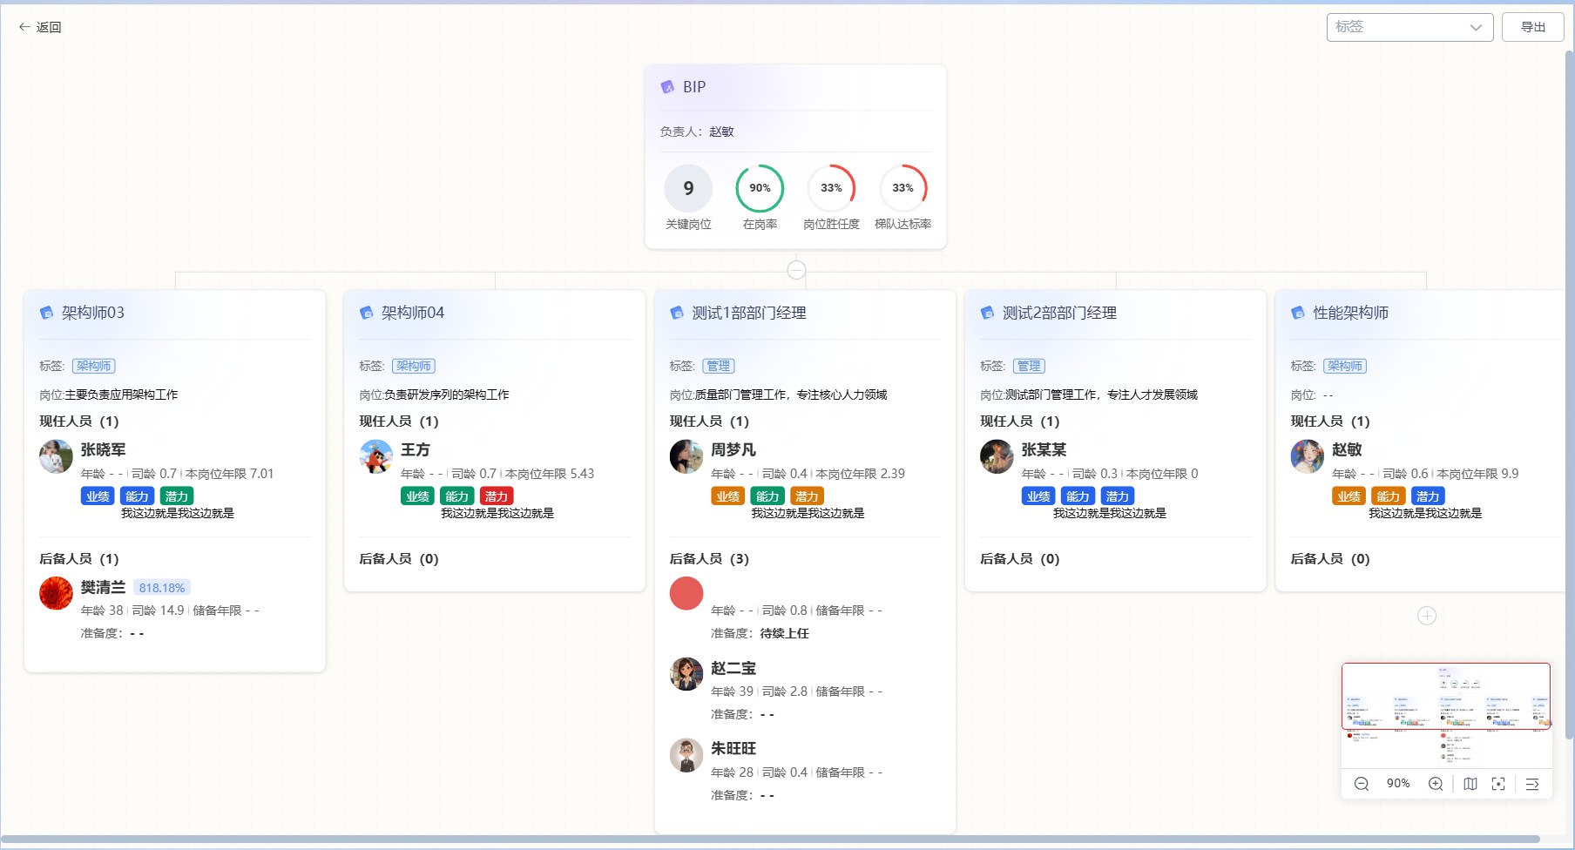The image size is (1575, 850).
Task: Click the 测试2部部门经理 position icon
Action: (x=987, y=313)
